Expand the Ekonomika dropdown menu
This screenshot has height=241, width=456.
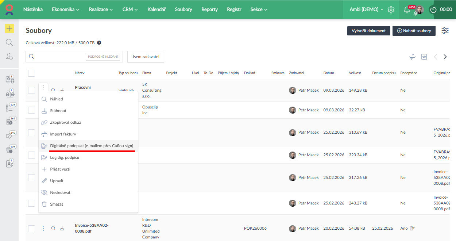[x=66, y=9]
